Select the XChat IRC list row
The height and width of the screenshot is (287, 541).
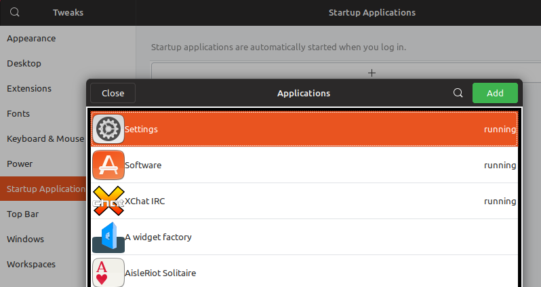tap(304, 201)
